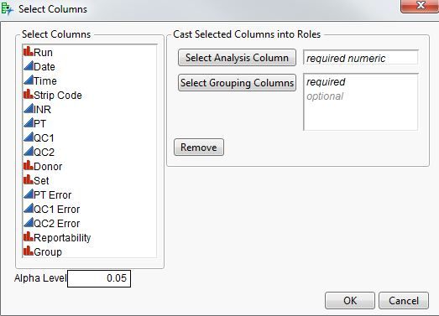This screenshot has height=316, width=439.
Task: Click Select Analysis Column button
Action: pyautogui.click(x=237, y=58)
